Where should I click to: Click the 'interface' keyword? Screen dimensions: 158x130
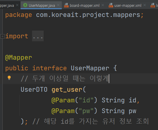(50, 68)
